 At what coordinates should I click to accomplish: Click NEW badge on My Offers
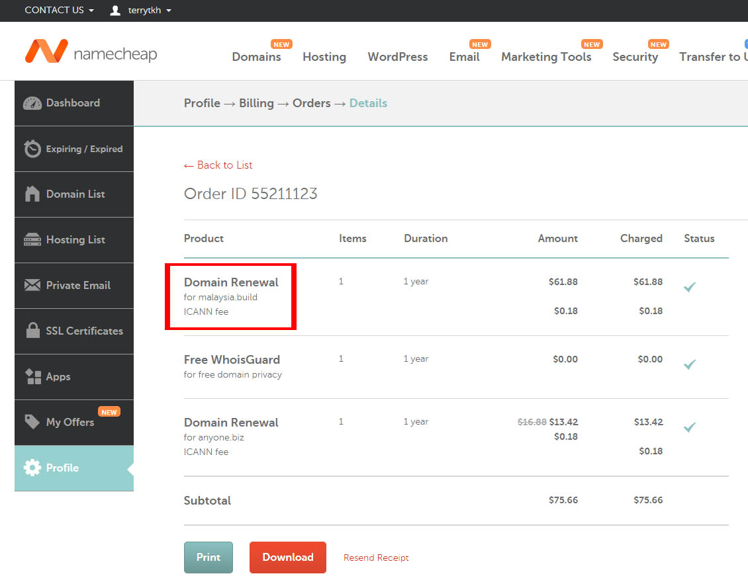tap(109, 412)
